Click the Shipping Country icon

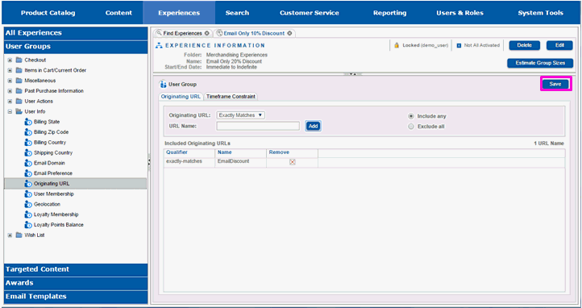(28, 153)
